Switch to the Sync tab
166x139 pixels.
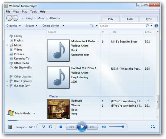pyautogui.click(x=149, y=19)
